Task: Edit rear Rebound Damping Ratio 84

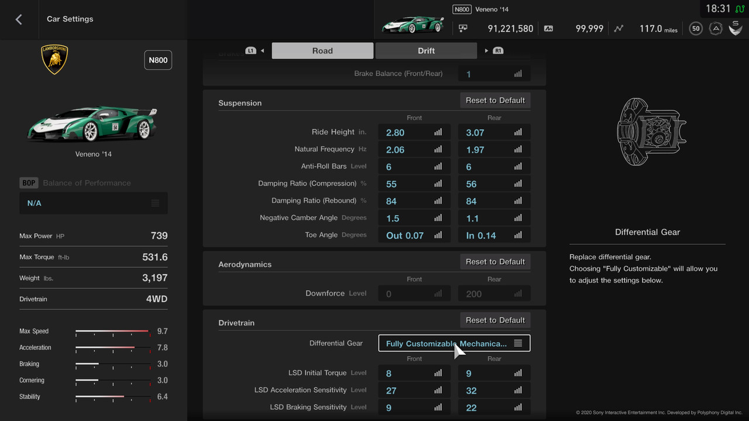Action: pos(494,201)
